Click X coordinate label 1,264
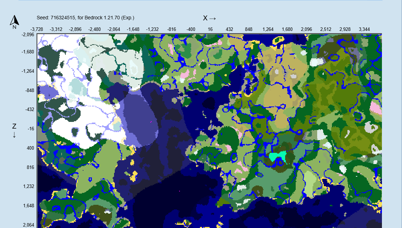Image resolution: width=402 pixels, height=228 pixels. (x=268, y=29)
